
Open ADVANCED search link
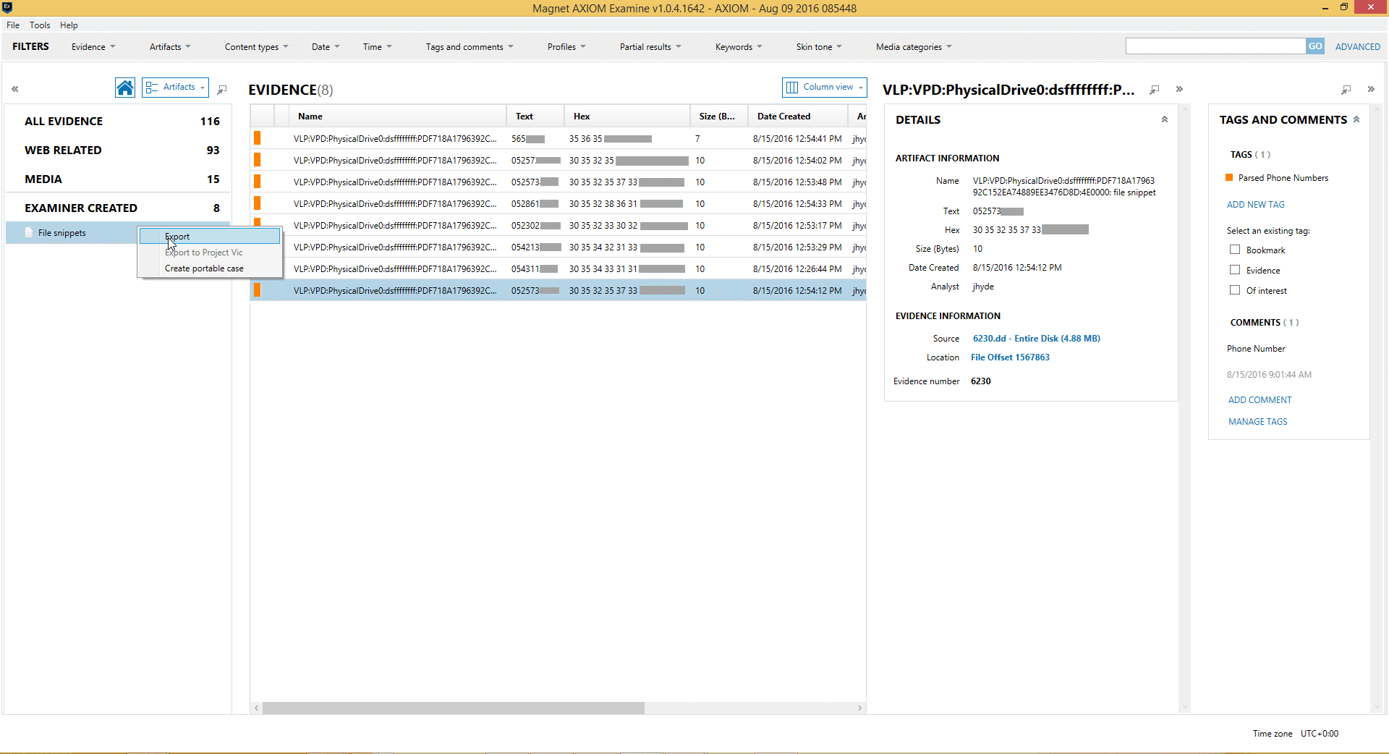coord(1357,47)
